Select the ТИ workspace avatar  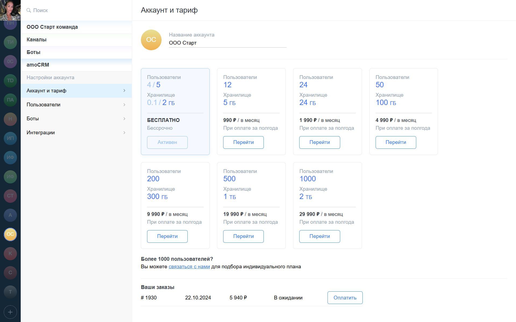pos(10,42)
